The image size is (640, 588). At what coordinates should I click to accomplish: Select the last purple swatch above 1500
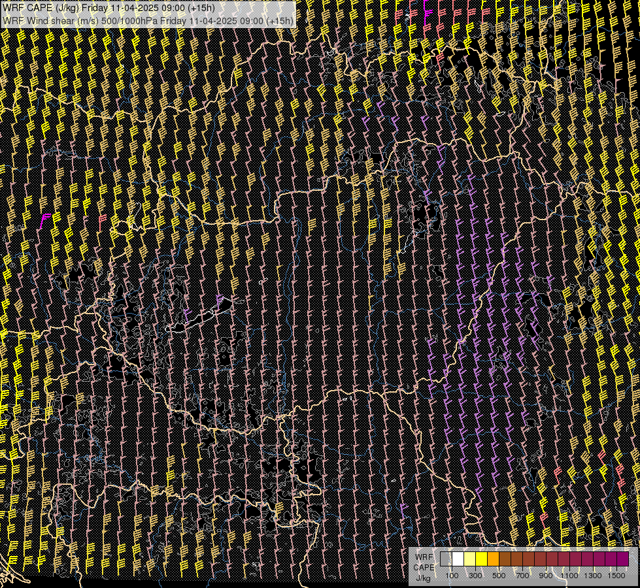click(x=623, y=559)
